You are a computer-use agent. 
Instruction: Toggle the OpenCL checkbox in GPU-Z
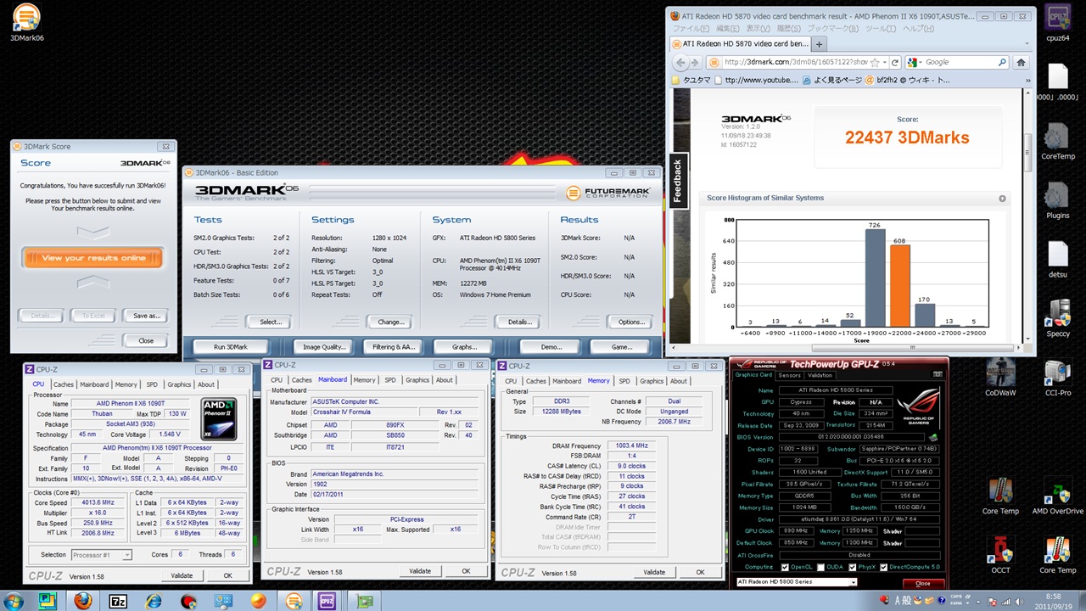tap(785, 567)
